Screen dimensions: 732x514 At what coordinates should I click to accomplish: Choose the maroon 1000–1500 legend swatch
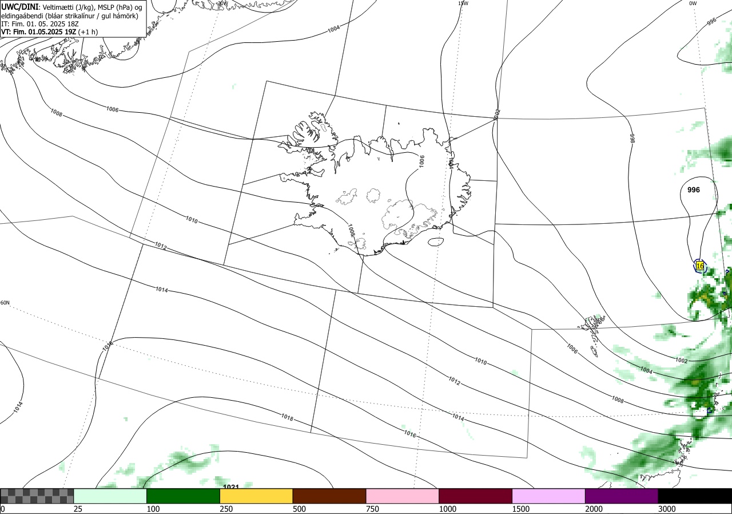[476, 496]
